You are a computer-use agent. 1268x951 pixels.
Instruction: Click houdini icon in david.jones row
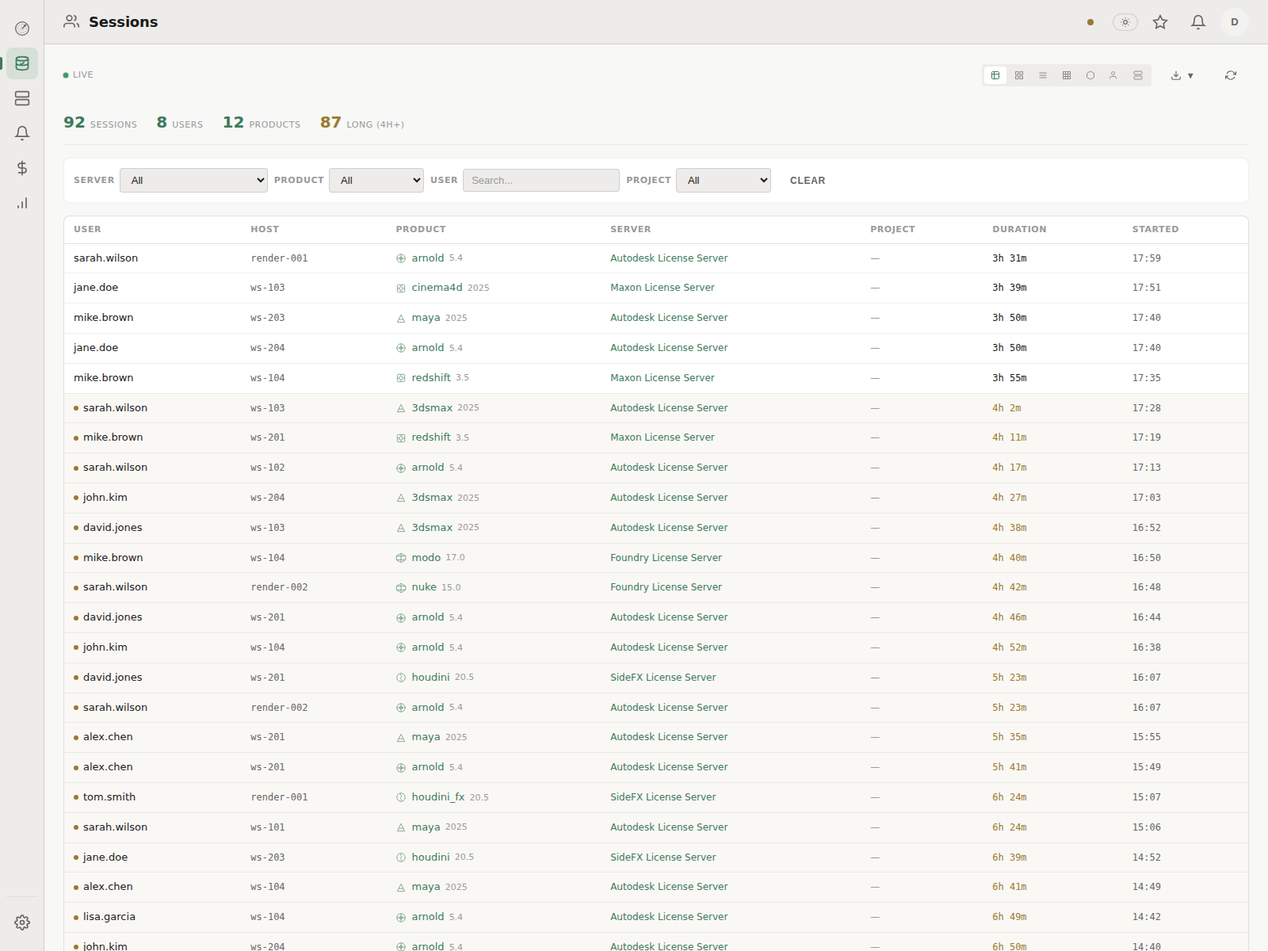[401, 678]
